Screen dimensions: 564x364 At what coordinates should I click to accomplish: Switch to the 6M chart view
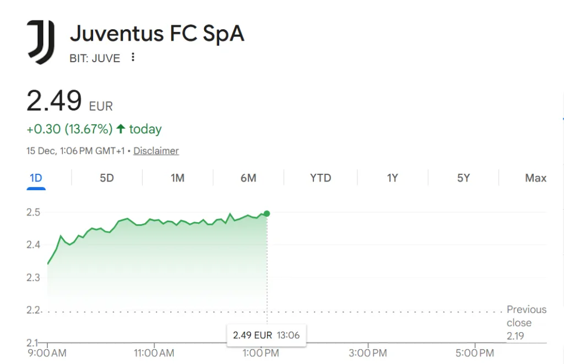pos(248,178)
